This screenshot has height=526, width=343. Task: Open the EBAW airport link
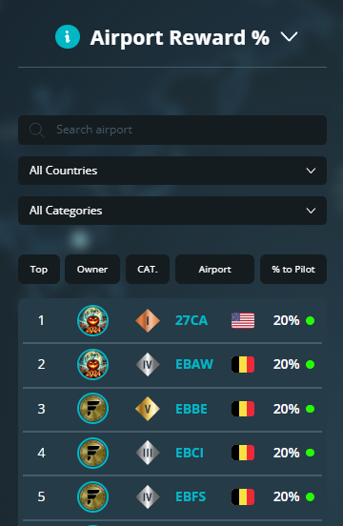[x=194, y=364]
